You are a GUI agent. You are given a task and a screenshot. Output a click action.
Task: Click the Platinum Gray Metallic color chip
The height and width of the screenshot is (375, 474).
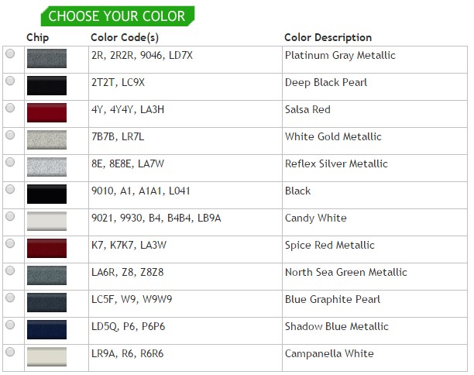pyautogui.click(x=46, y=58)
